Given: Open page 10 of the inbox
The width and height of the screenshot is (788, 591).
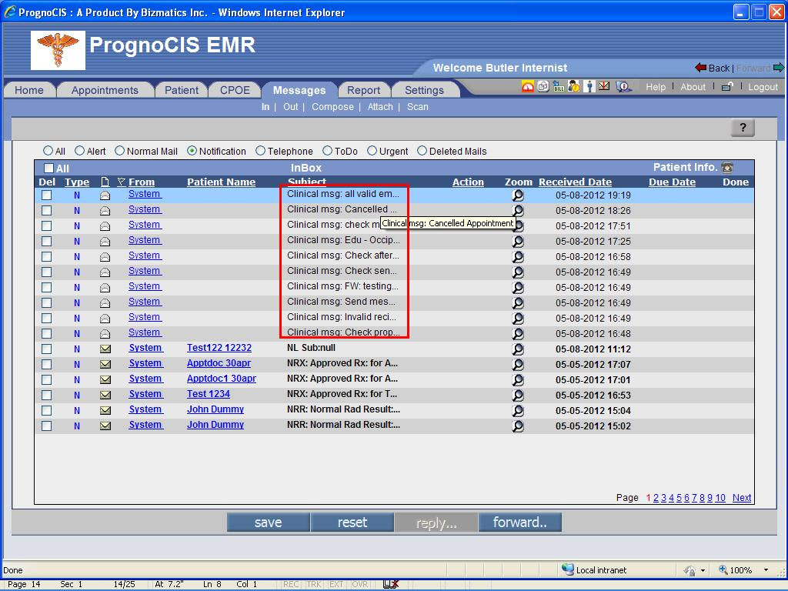Looking at the screenshot, I should pyautogui.click(x=720, y=498).
